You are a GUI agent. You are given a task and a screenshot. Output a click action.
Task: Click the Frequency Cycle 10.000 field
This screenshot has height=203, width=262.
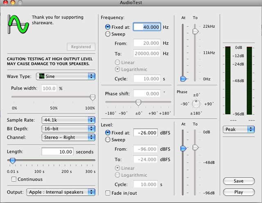(x=147, y=79)
